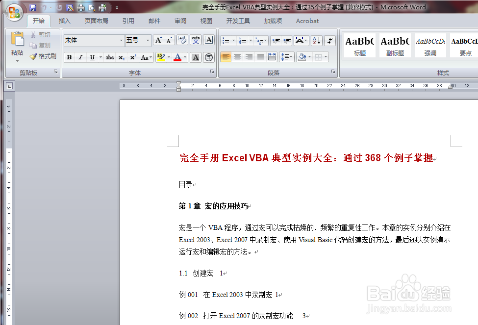The width and height of the screenshot is (478, 325).
Task: Switch to the 插入 ribbon tab
Action: pyautogui.click(x=64, y=21)
